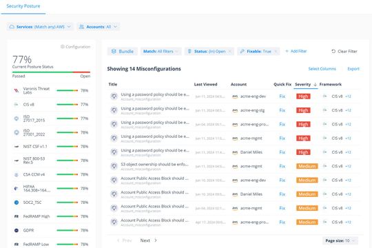Click the SOC2_TSC icon
The height and width of the screenshot is (248, 372).
17,203
